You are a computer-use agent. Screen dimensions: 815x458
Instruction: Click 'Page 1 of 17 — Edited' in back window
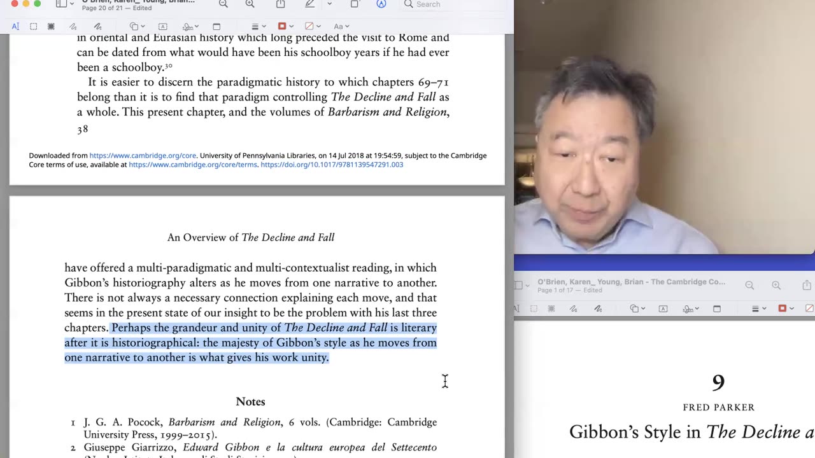point(570,290)
